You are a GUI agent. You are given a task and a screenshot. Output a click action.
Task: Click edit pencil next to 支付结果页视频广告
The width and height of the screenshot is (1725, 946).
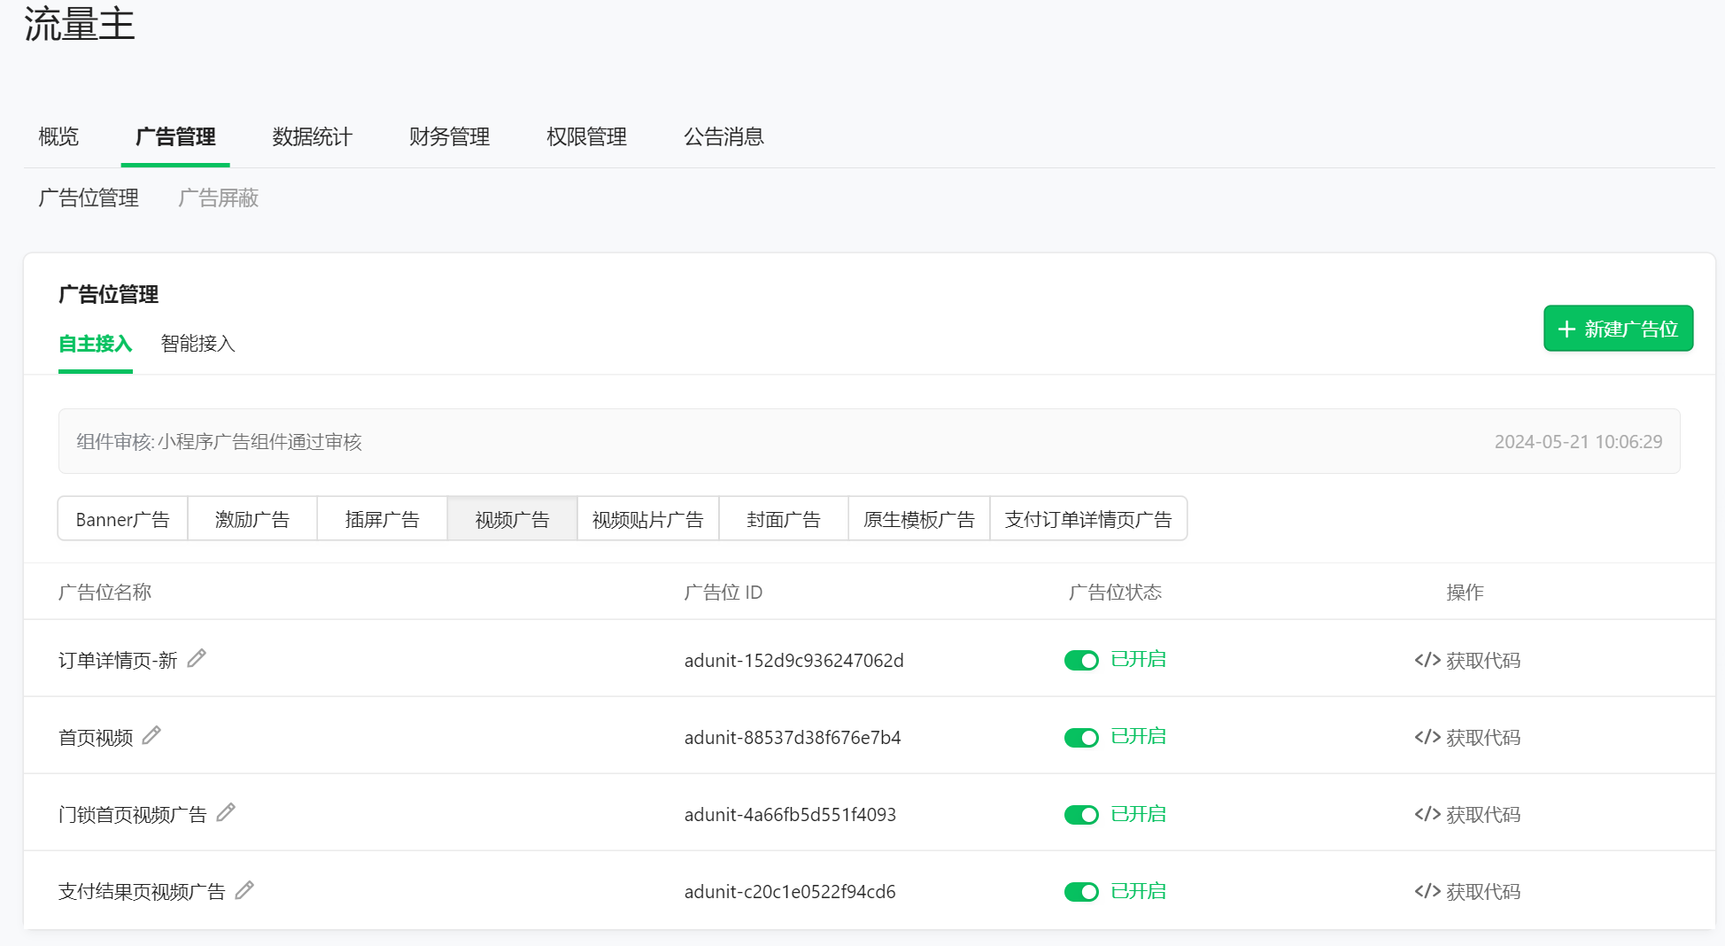click(x=244, y=889)
